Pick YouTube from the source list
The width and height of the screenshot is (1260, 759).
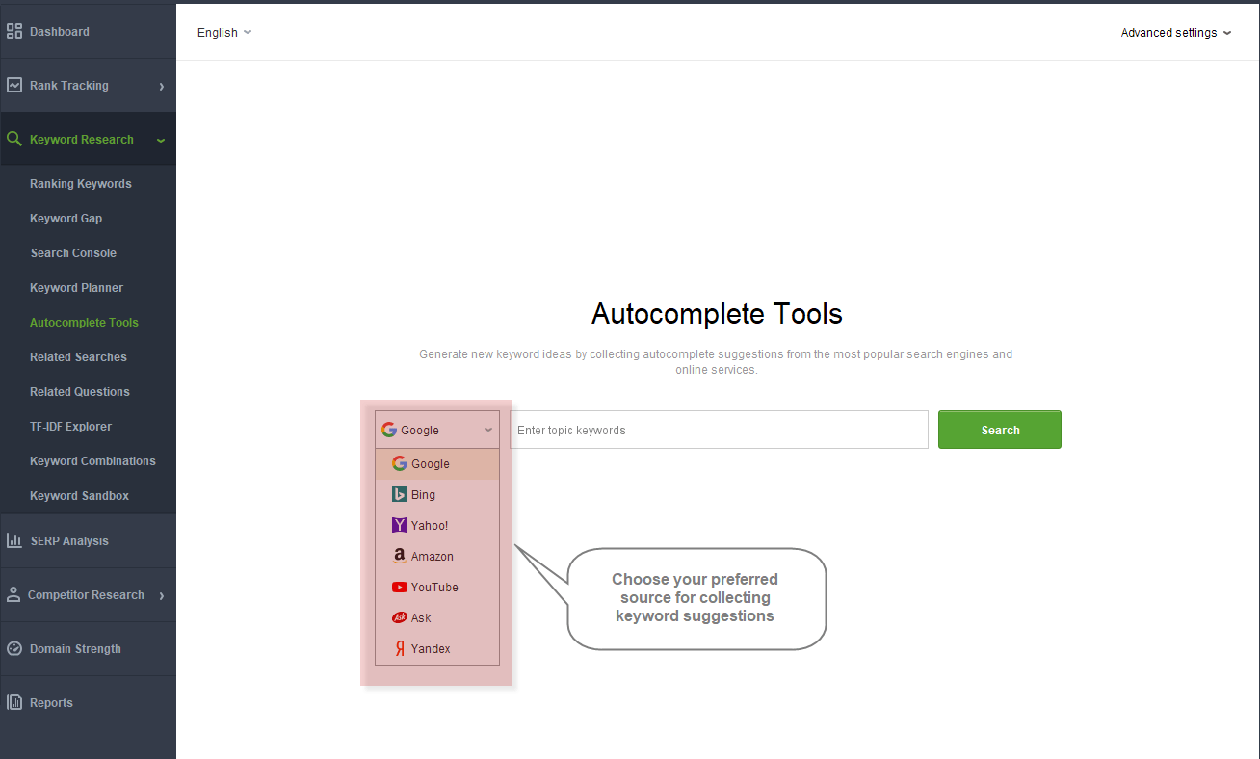[x=437, y=587]
